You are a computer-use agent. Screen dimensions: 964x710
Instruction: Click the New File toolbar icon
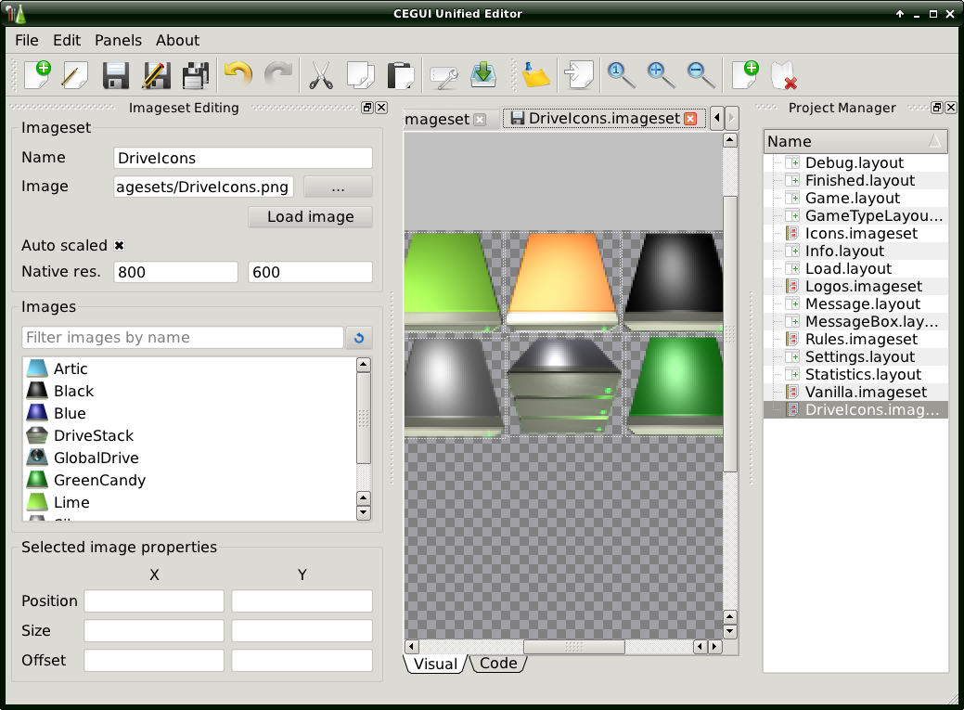click(36, 74)
